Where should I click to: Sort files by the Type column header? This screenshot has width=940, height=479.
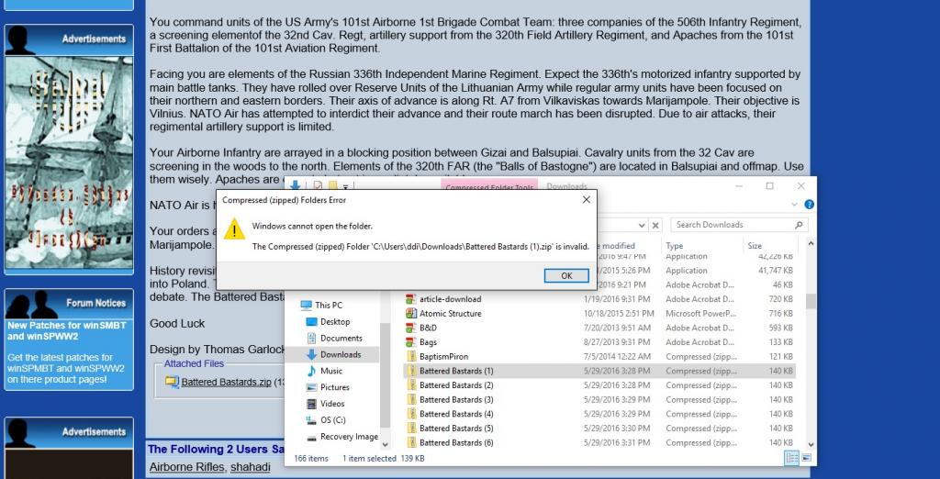pos(675,246)
